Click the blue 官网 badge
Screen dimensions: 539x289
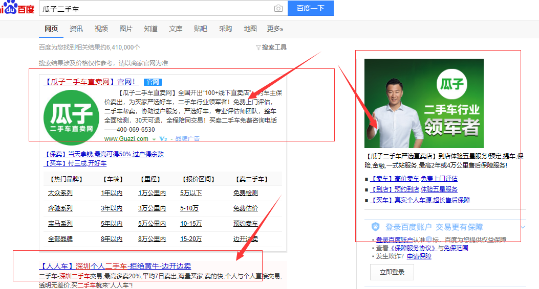click(x=152, y=82)
